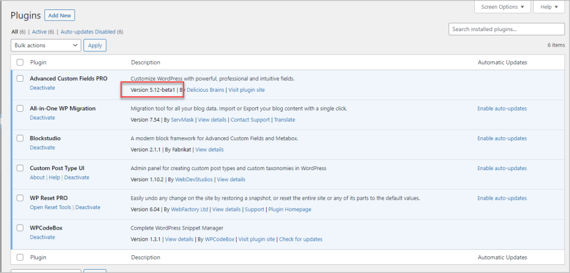Viewport: 570px width, 273px height.
Task: Select the Custom Post Type UI checkbox
Action: pyautogui.click(x=20, y=168)
